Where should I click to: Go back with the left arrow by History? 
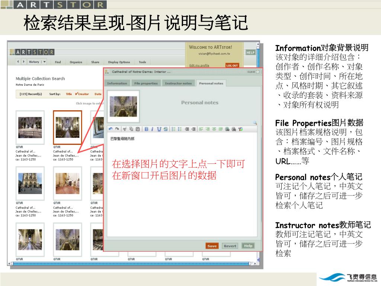(x=18, y=62)
